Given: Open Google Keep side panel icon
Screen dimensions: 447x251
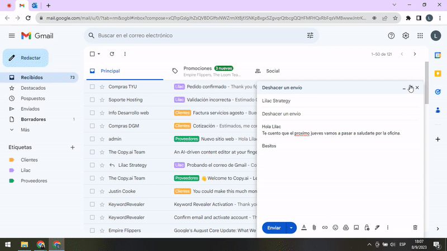Looking at the screenshot, I should coord(438,74).
